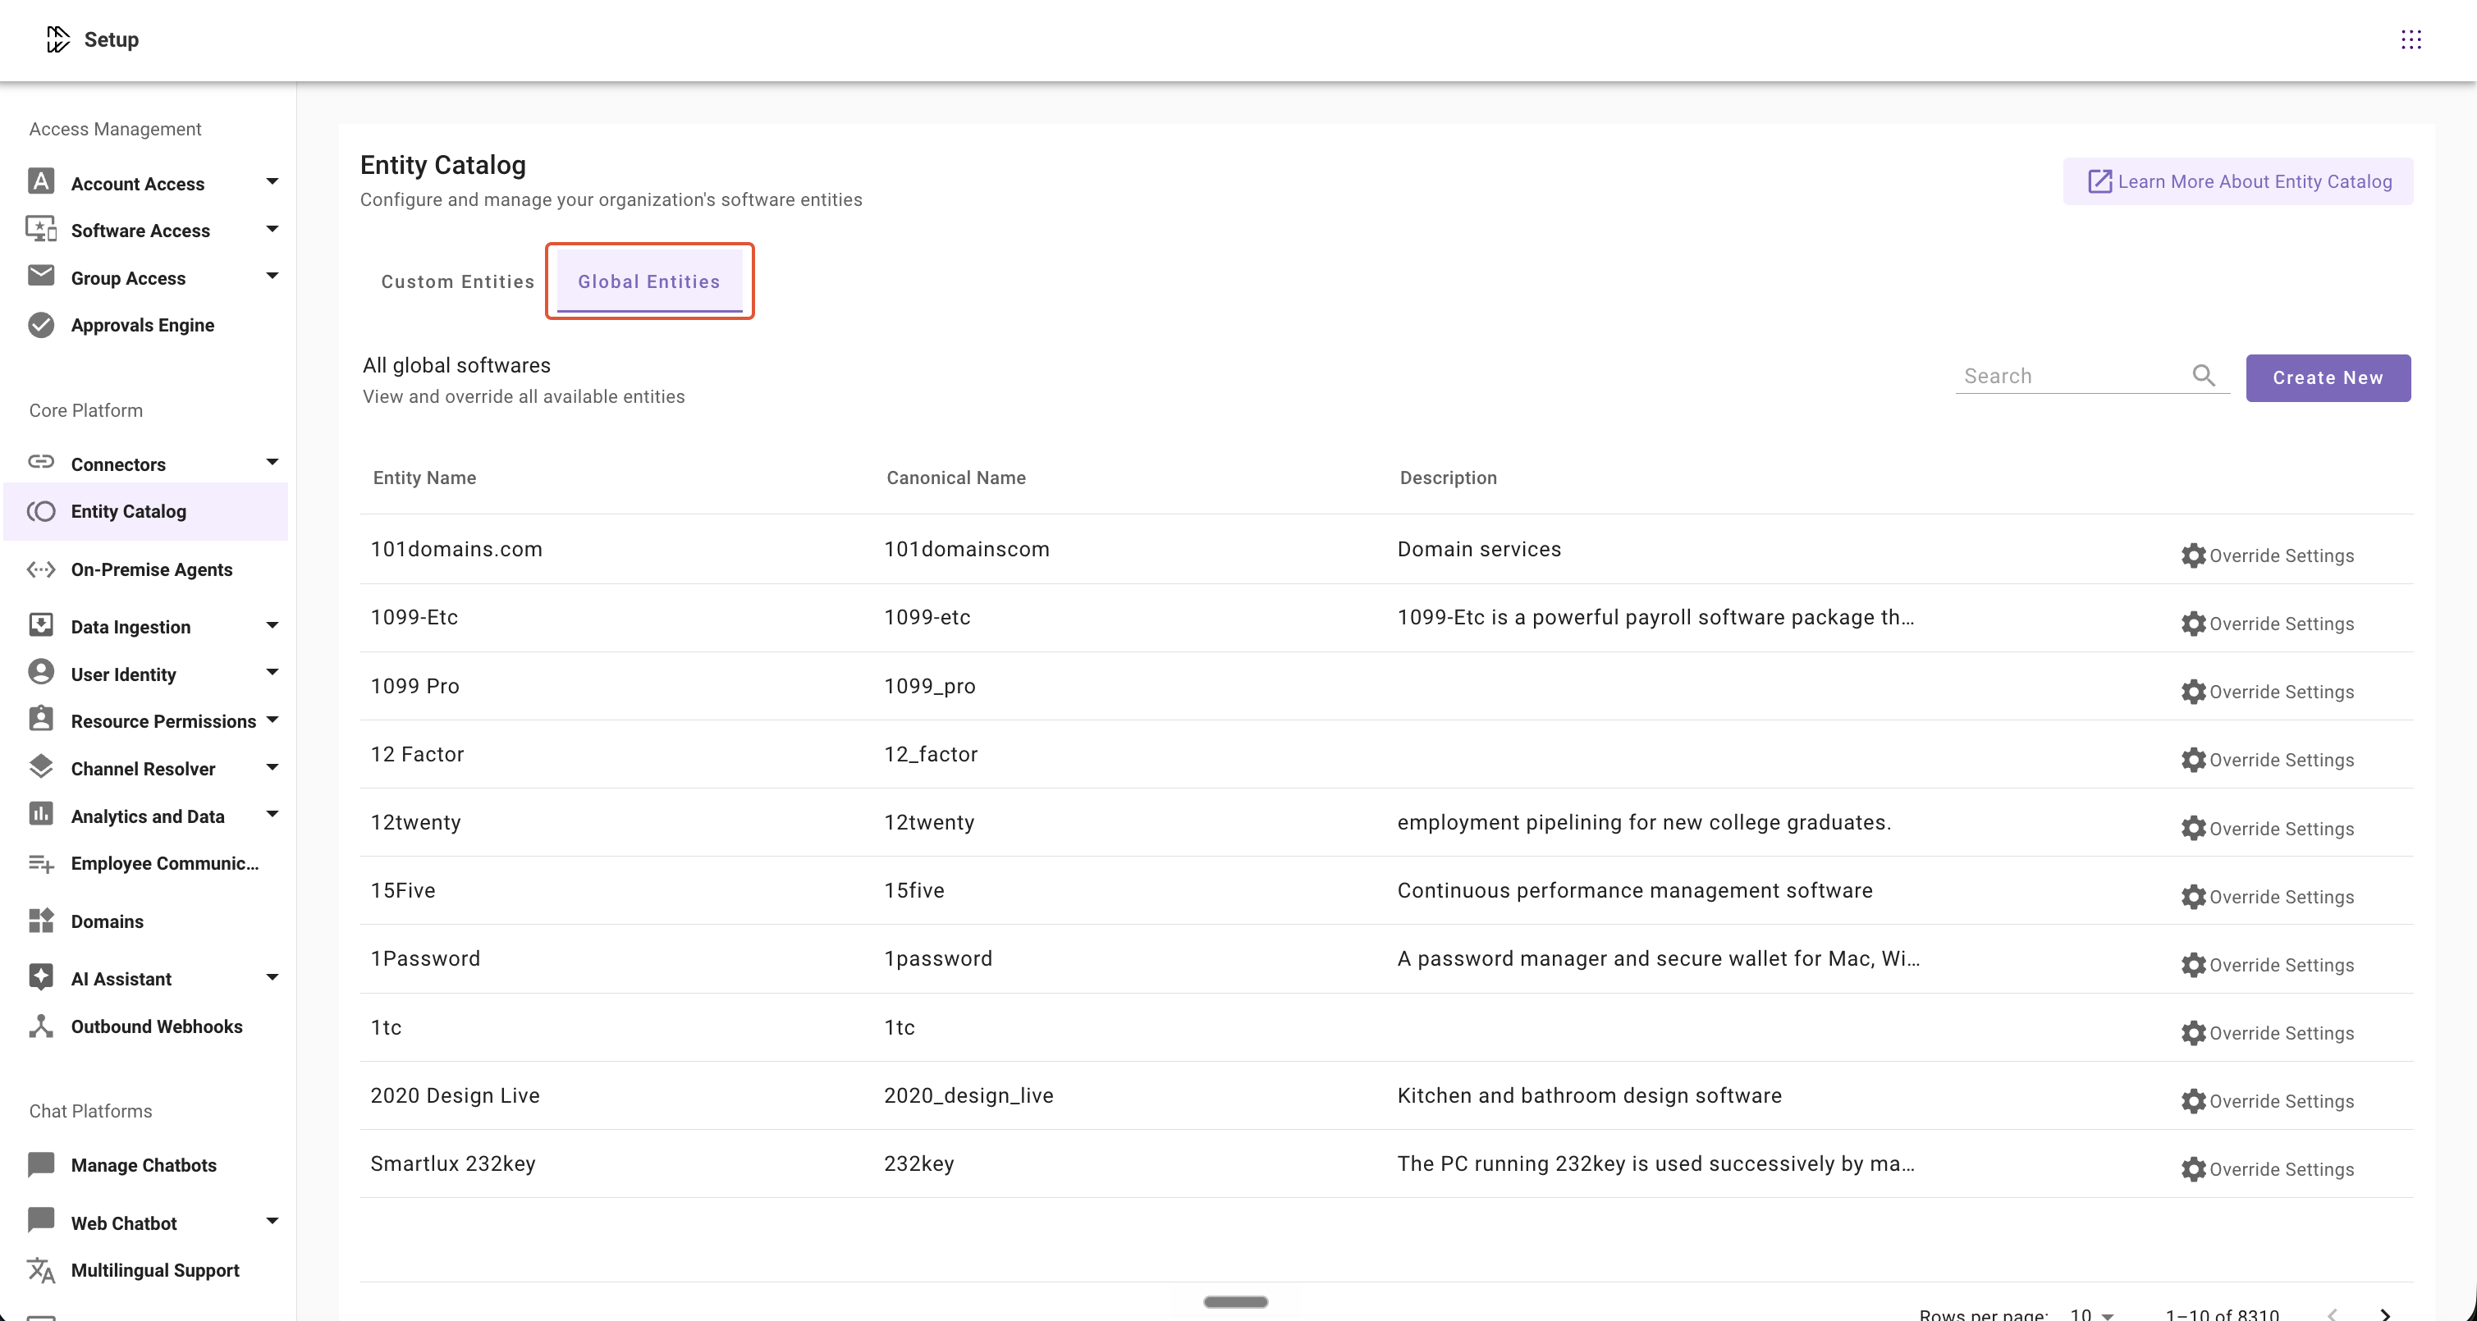Viewport: 2477px width, 1321px height.
Task: Click the Description column header
Action: (1448, 478)
